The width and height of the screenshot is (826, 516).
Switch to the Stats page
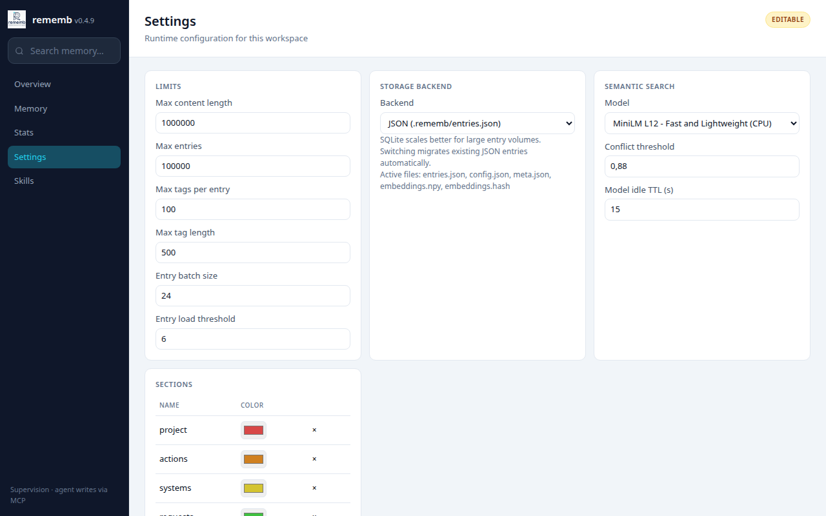tap(64, 132)
